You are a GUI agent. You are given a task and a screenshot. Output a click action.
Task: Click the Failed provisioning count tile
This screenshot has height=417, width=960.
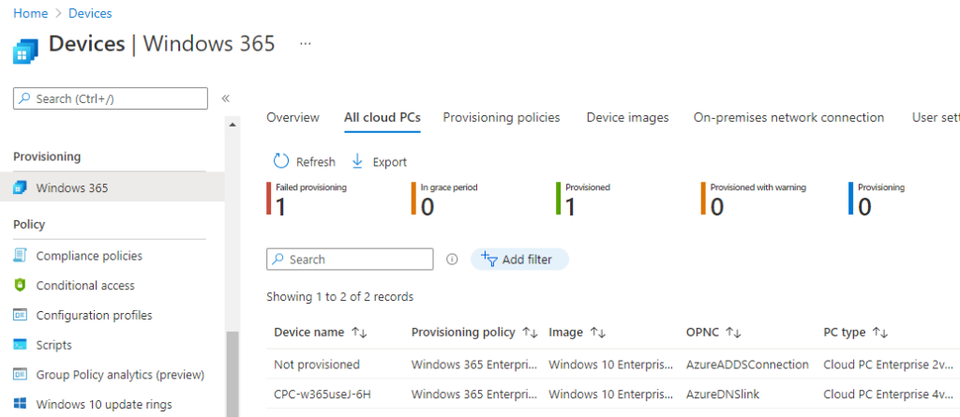point(307,199)
